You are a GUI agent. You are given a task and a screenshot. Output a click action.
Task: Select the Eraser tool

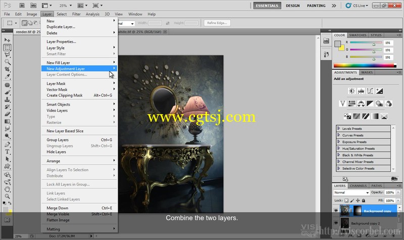7,114
